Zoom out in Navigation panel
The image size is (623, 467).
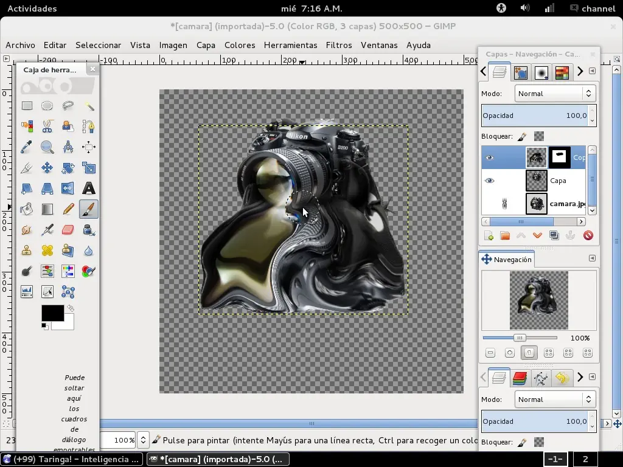point(490,353)
